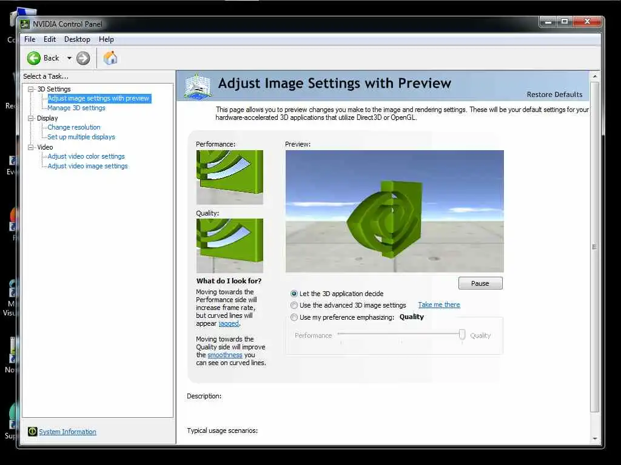621x465 pixels.
Task: Open Adjust video image settings
Action: (87, 166)
